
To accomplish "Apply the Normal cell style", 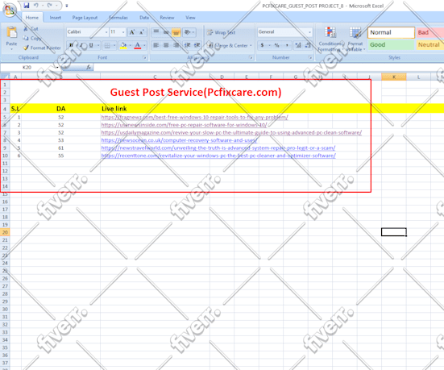I will click(x=391, y=32).
